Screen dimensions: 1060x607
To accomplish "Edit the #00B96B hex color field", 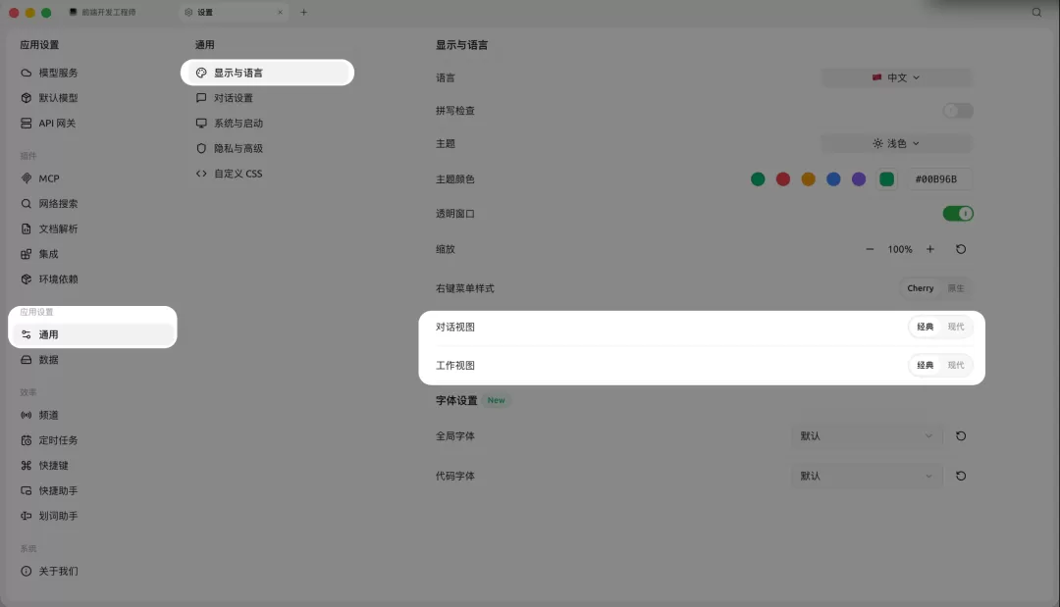I will [x=938, y=178].
